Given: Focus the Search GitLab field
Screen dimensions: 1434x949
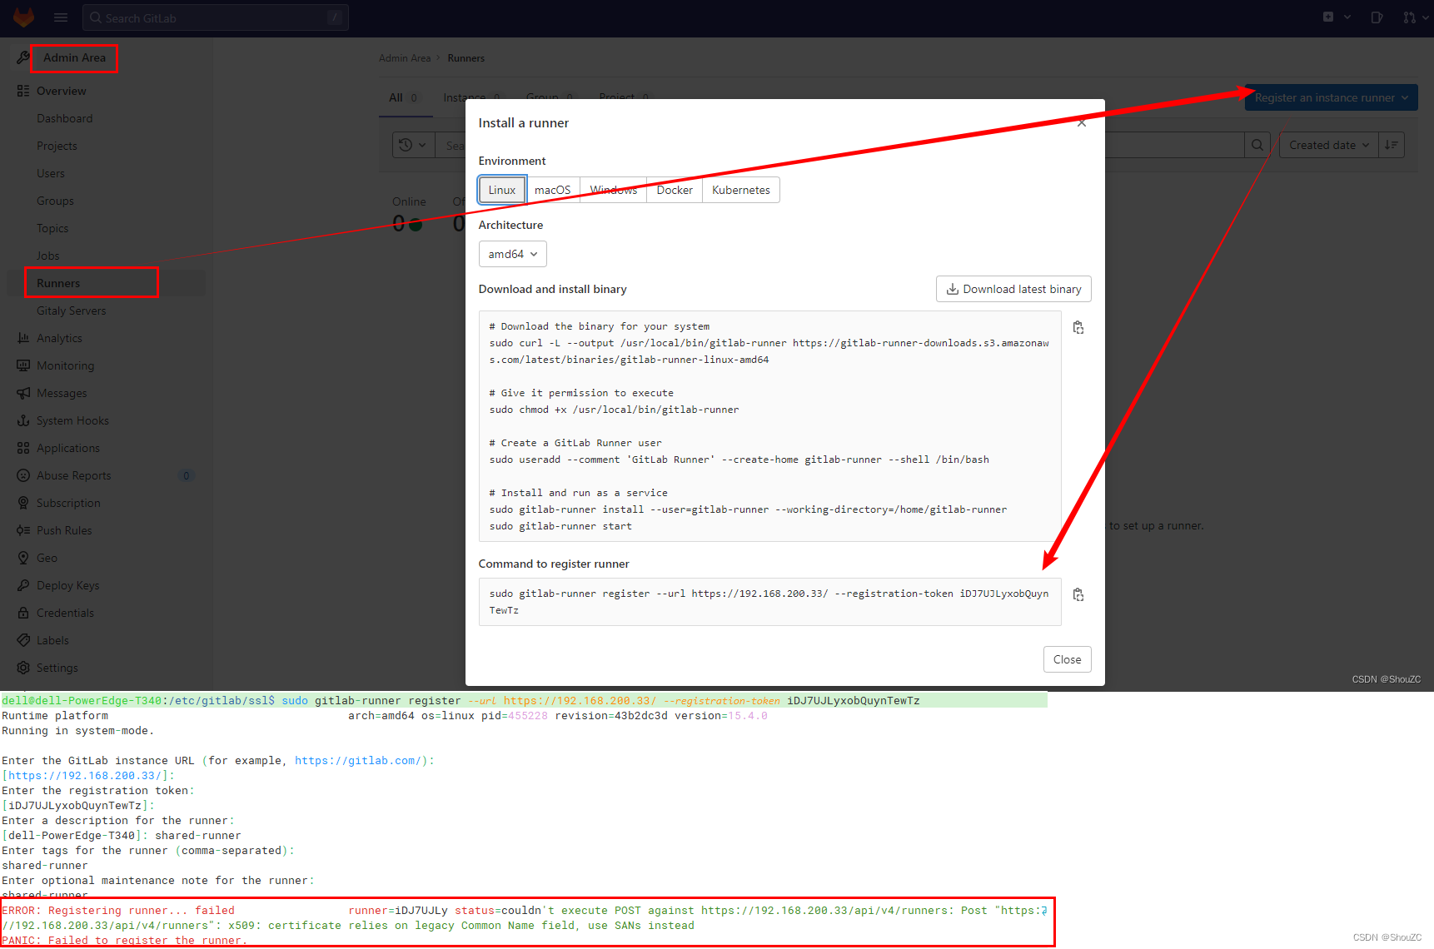Looking at the screenshot, I should point(215,17).
